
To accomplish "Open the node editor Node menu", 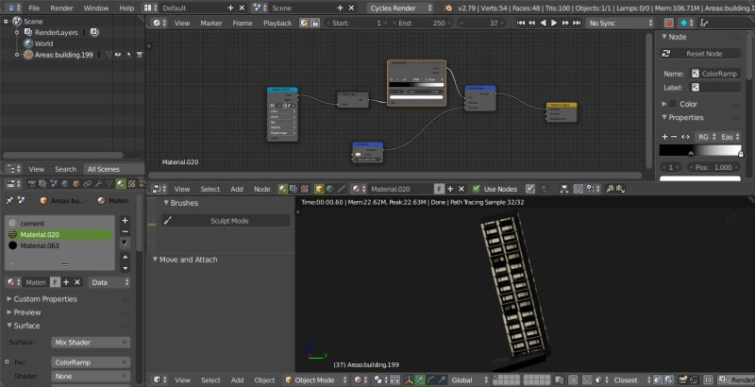I will pos(262,189).
